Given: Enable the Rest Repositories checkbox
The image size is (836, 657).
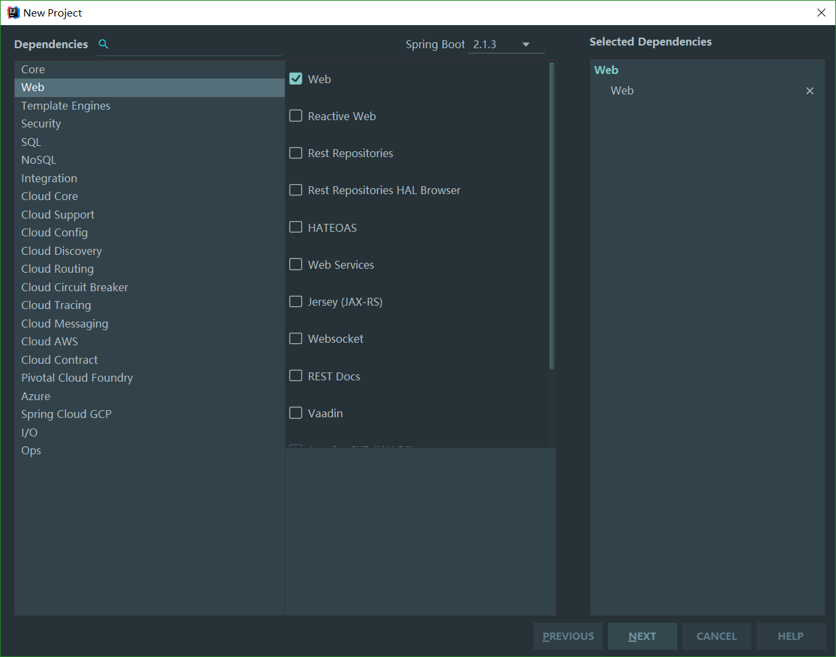Looking at the screenshot, I should tap(296, 153).
